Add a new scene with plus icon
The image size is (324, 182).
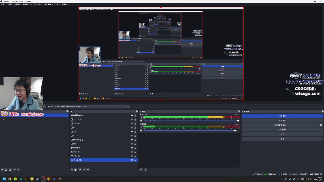[x=2, y=169]
